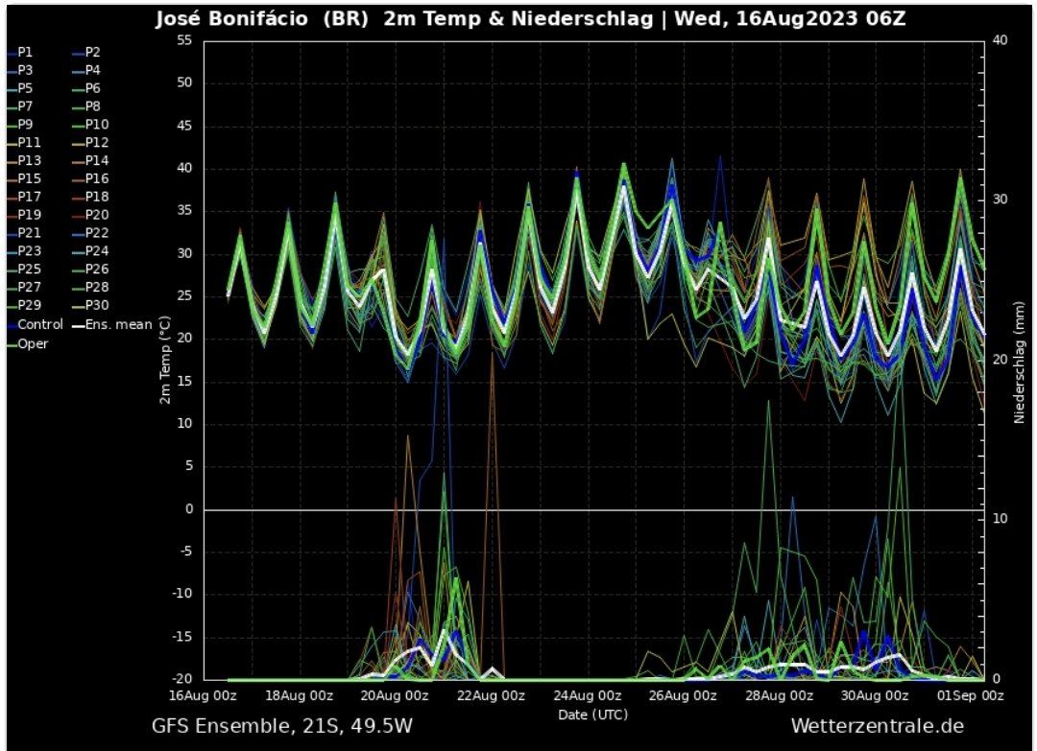Select the P7 legend entry
Viewport: 1037px width, 751px height.
click(x=20, y=106)
